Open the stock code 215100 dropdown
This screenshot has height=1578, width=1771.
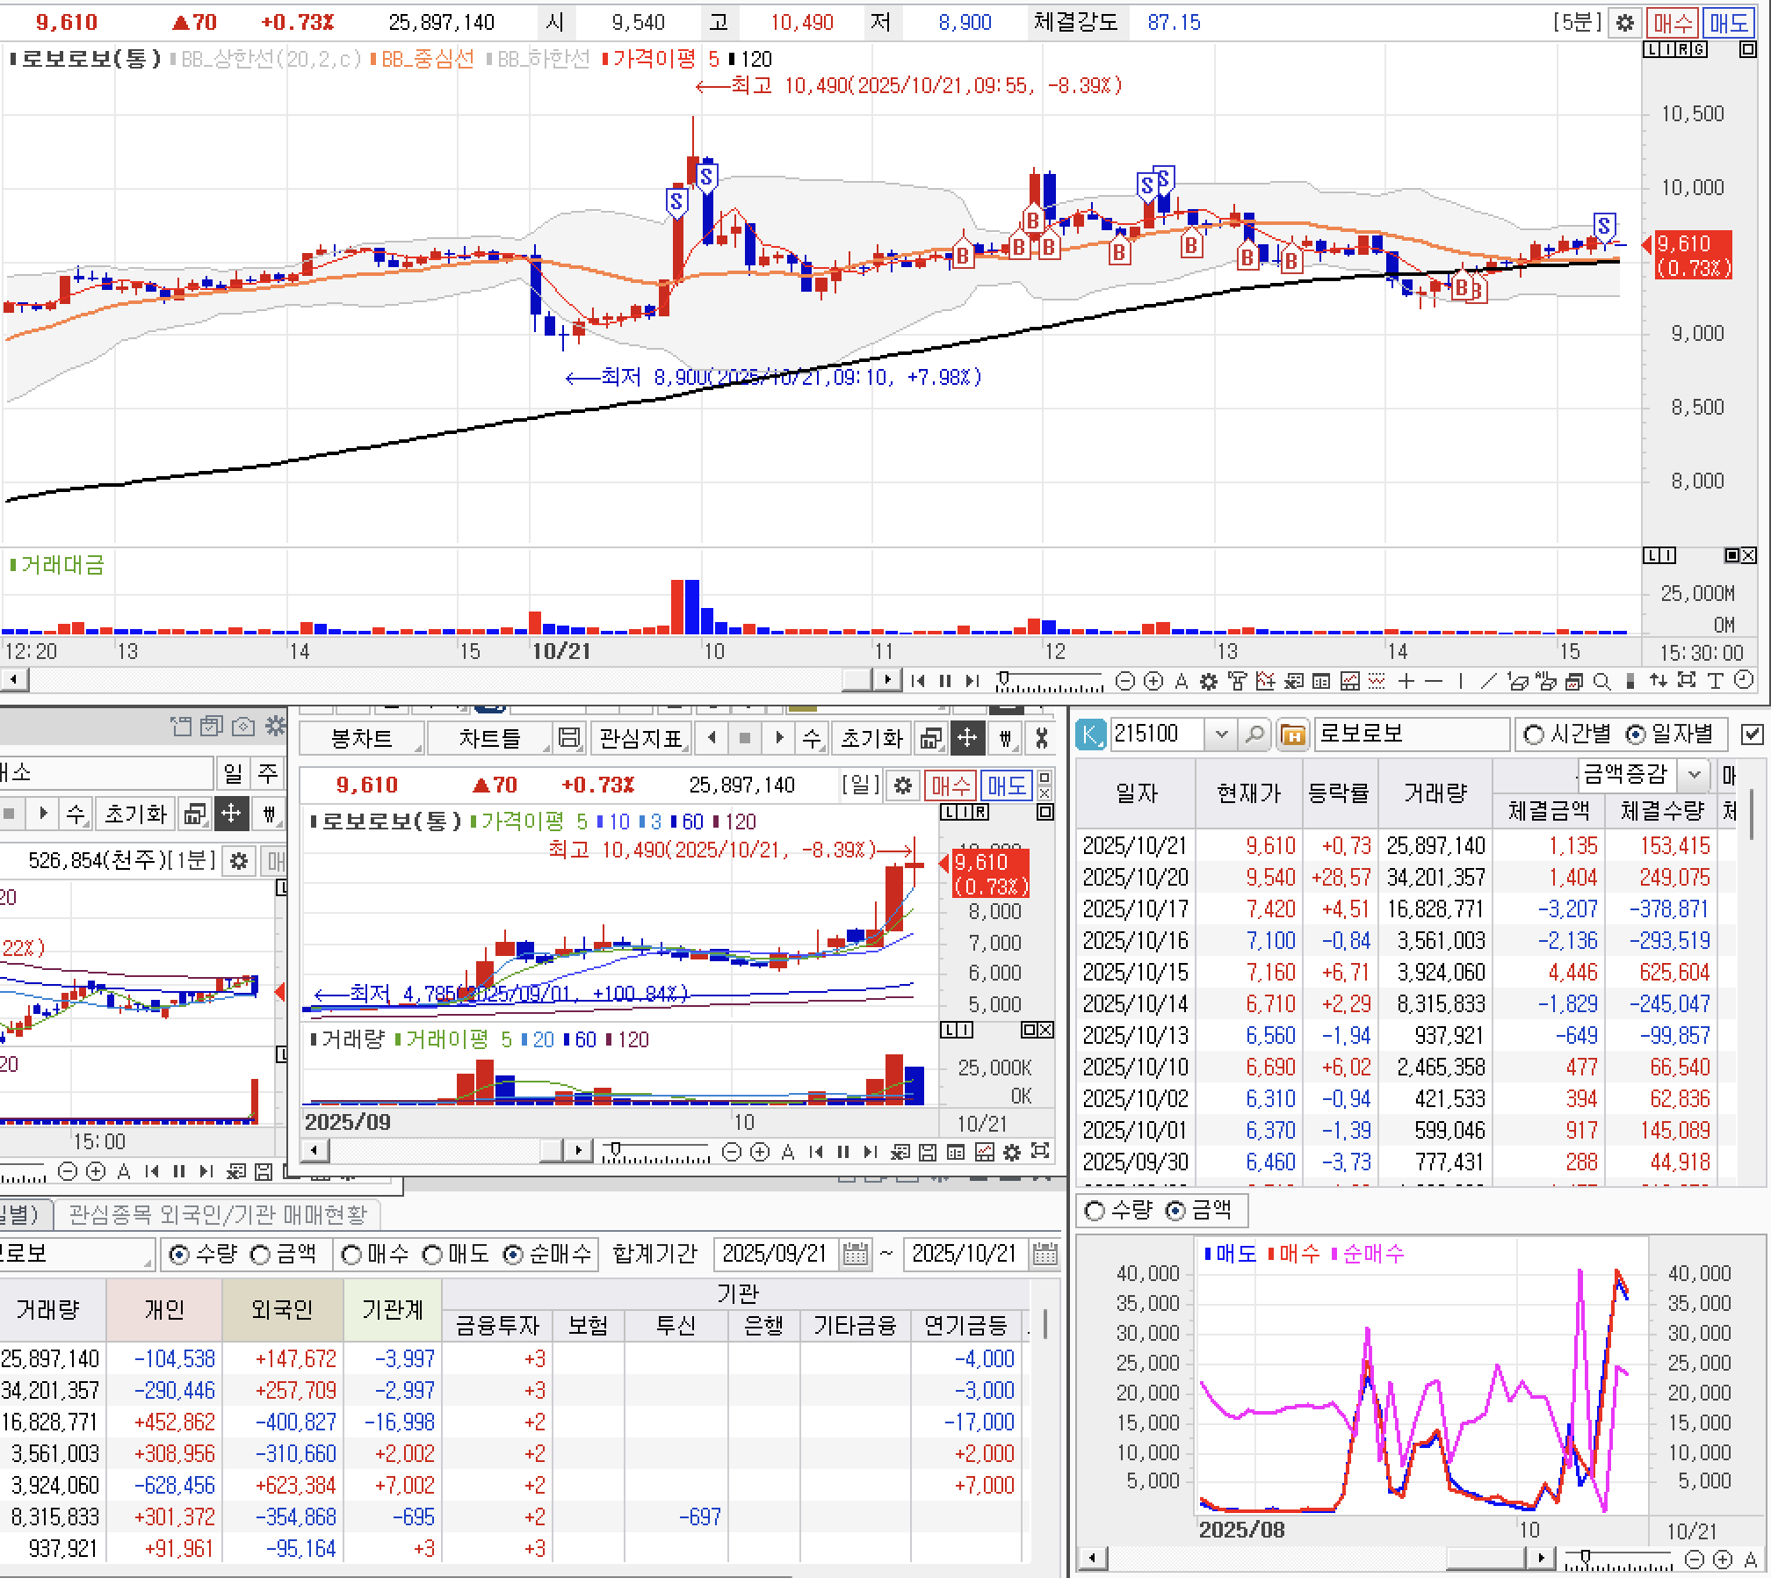[1221, 734]
